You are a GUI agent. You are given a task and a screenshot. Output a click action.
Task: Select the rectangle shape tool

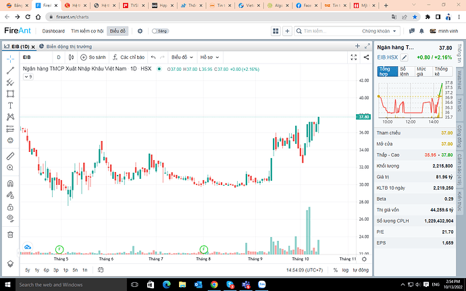pos(10,94)
